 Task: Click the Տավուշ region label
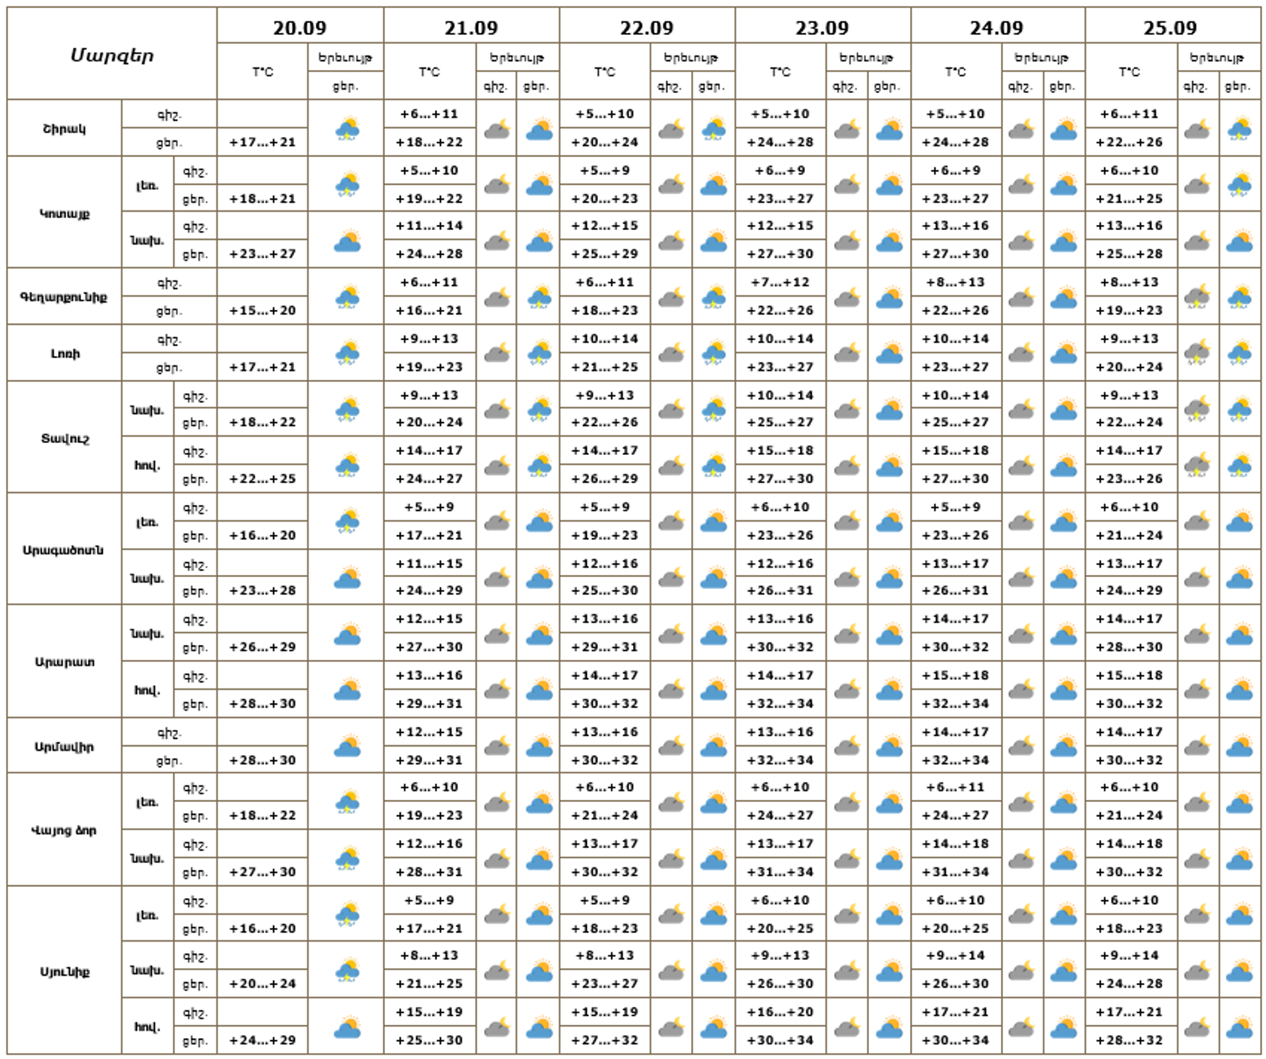click(64, 438)
